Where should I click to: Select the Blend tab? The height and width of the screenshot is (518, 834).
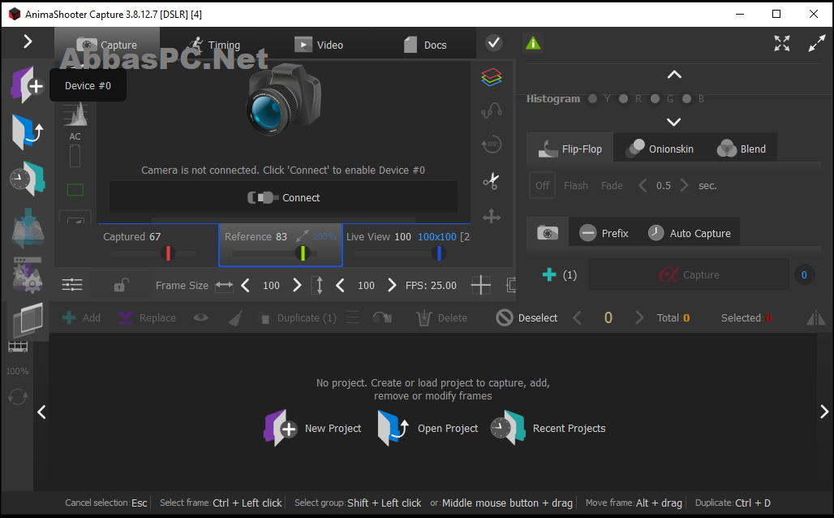741,149
